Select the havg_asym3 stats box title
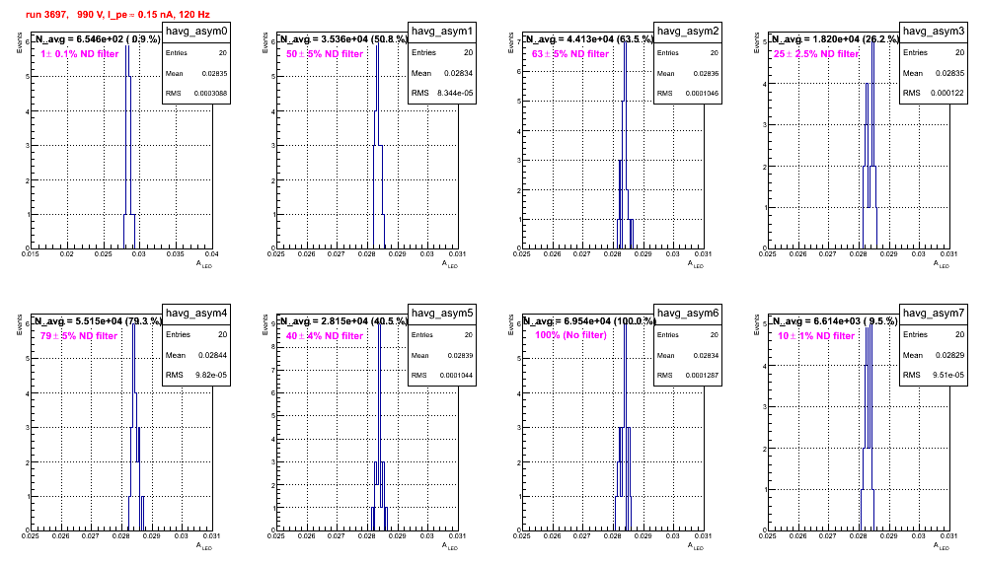The width and height of the screenshot is (983, 564). tap(934, 32)
